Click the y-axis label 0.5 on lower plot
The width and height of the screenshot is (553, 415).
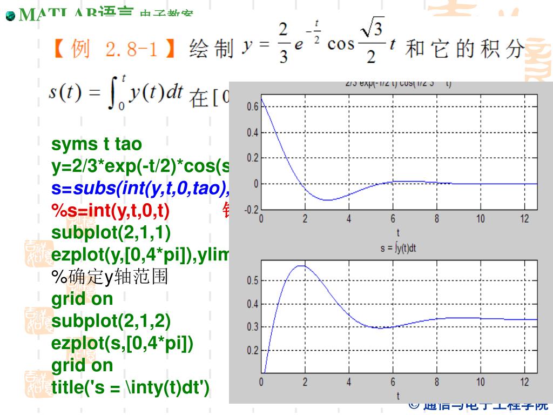point(252,280)
